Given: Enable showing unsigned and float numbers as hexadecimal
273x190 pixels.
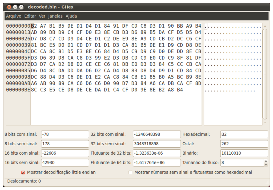Looking at the screenshot, I should pos(130,172).
